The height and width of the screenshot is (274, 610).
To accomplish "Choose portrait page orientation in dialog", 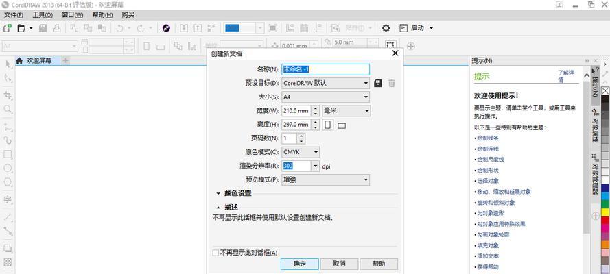I will (329, 125).
